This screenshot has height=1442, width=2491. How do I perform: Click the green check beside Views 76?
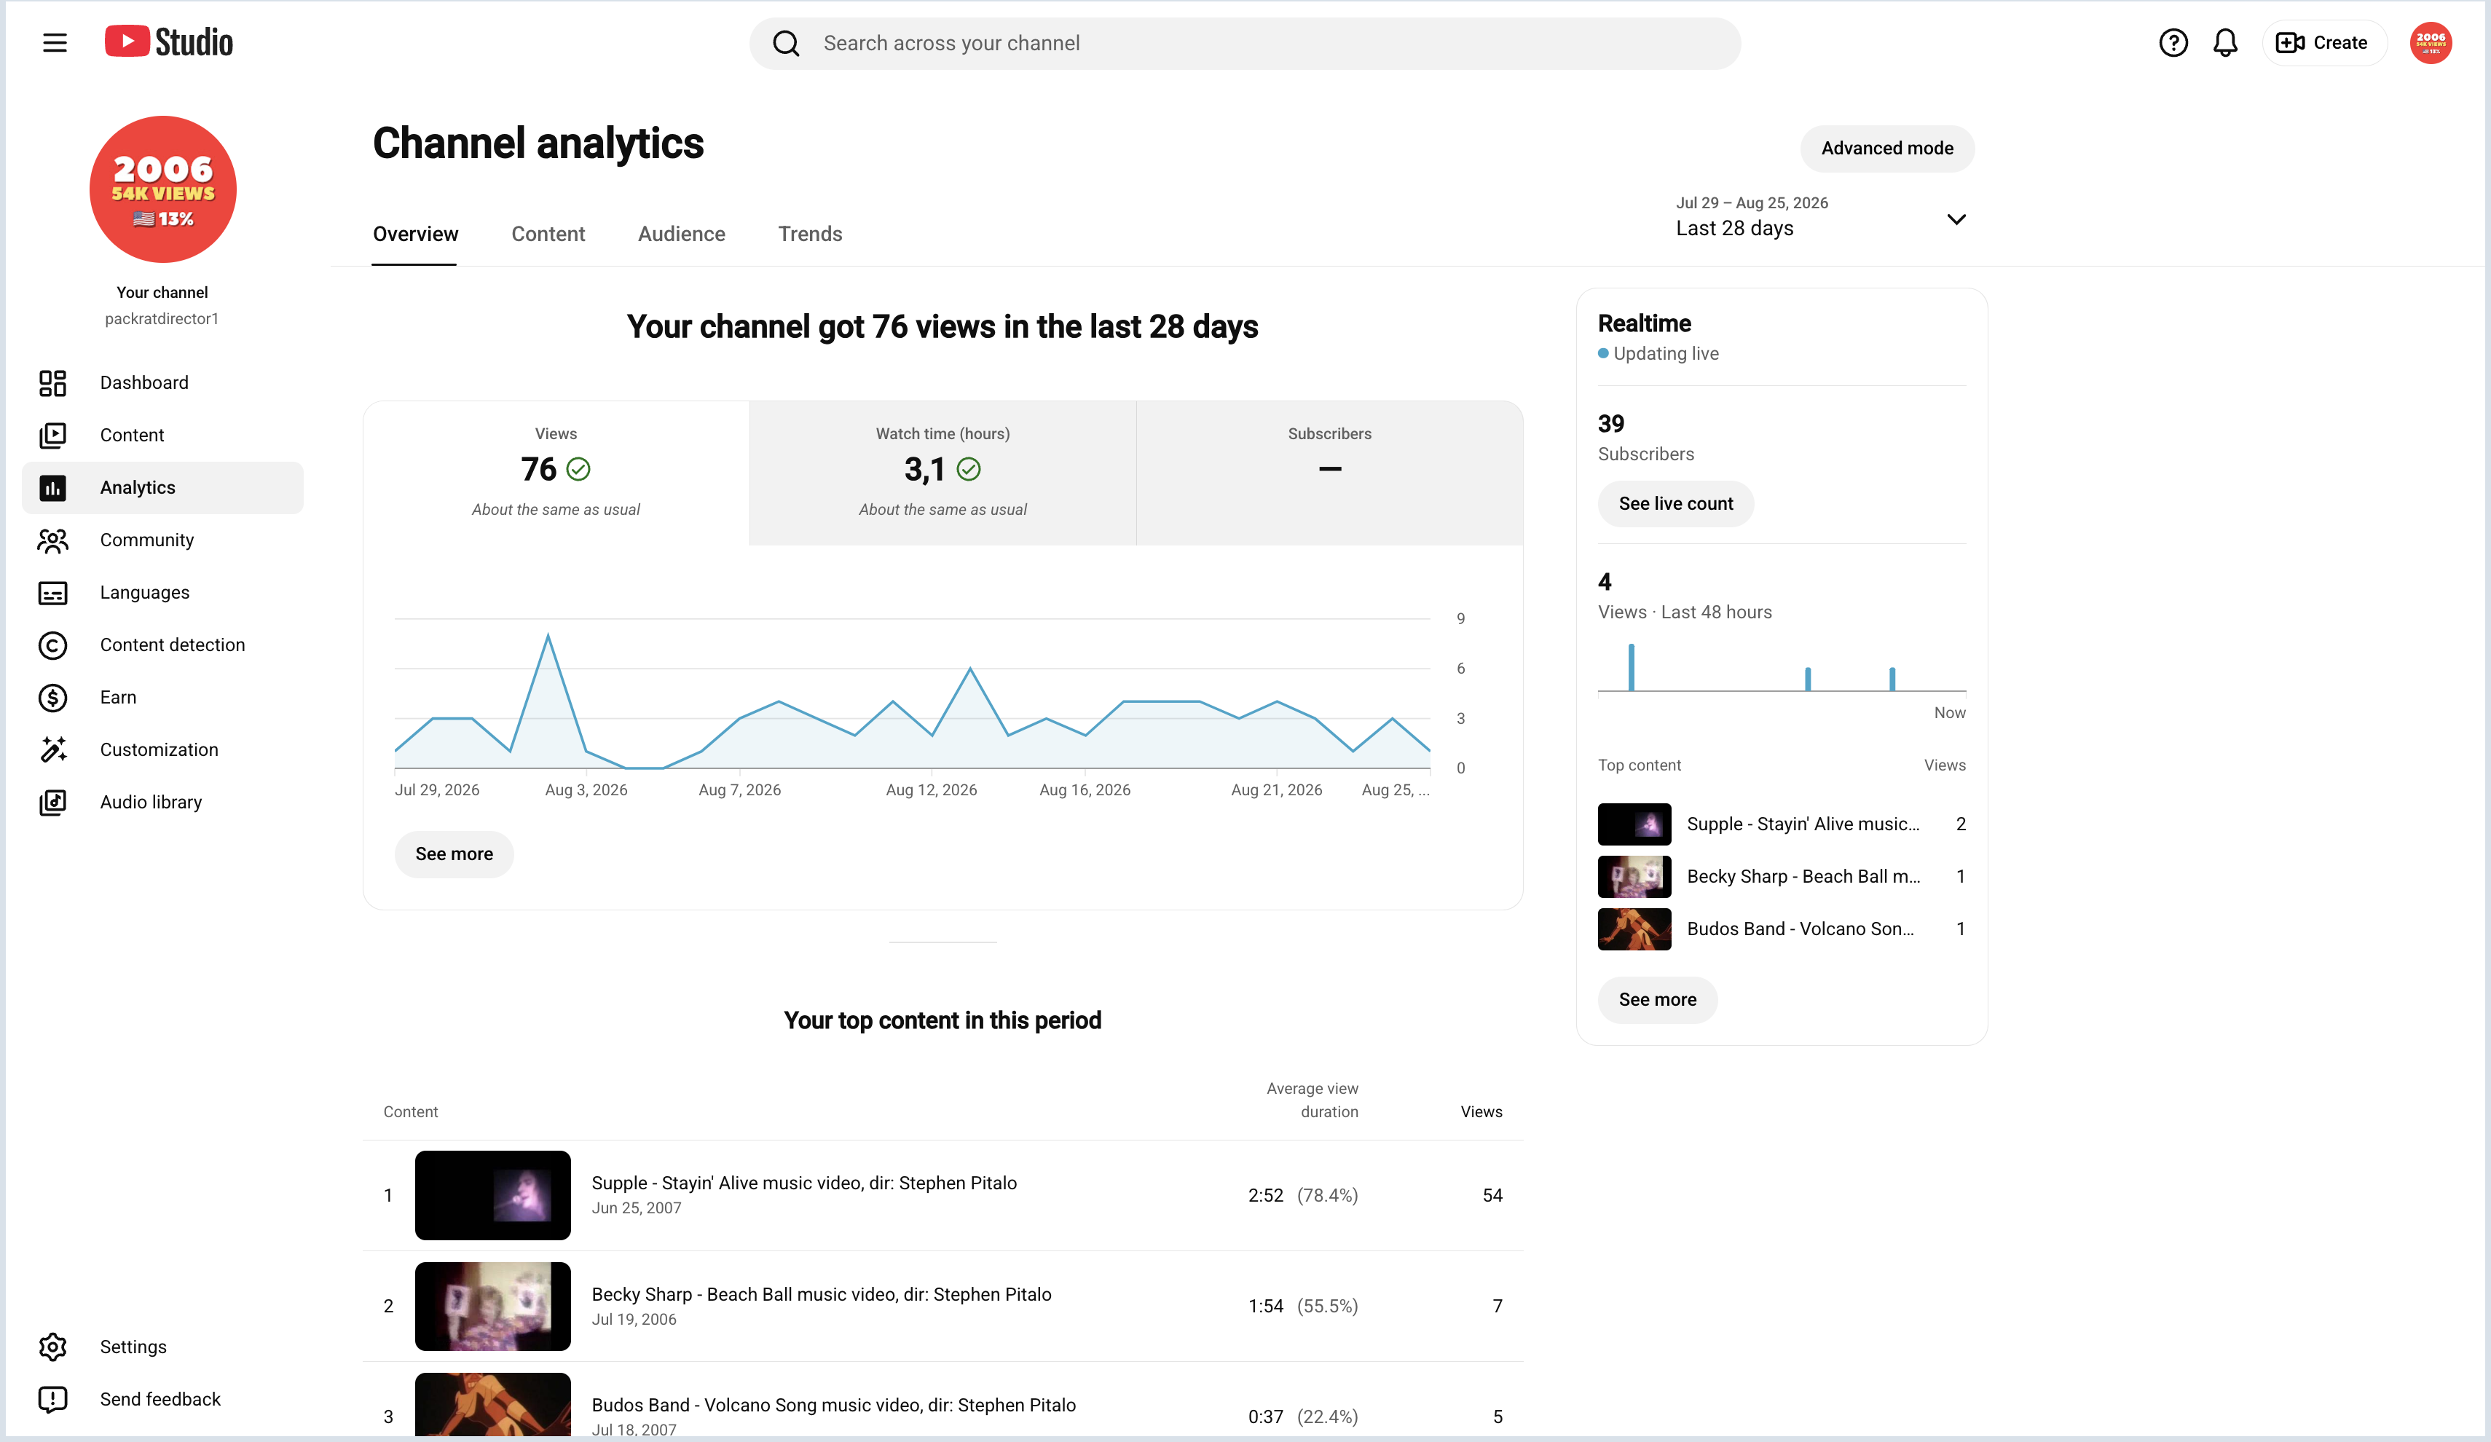578,470
